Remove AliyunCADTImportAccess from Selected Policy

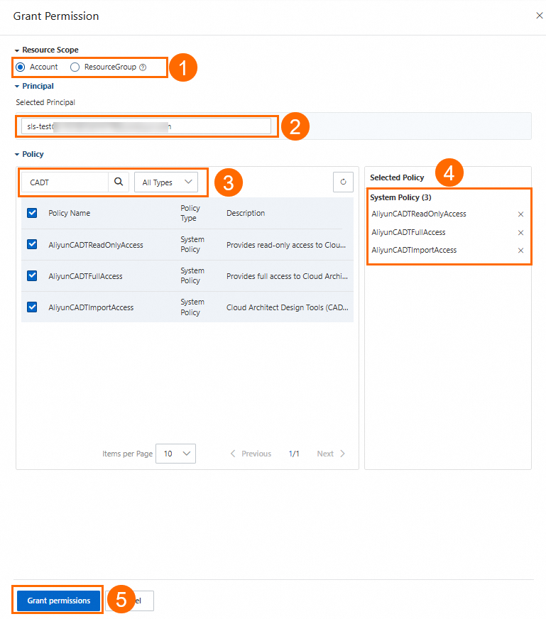(520, 251)
